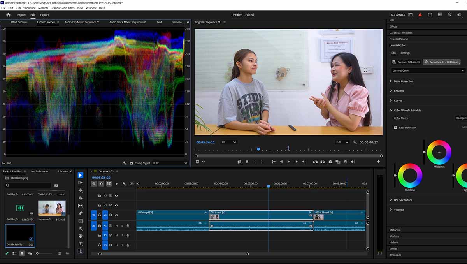The width and height of the screenshot is (467, 264).
Task: Open Timeline display settings wrench
Action: (124, 183)
